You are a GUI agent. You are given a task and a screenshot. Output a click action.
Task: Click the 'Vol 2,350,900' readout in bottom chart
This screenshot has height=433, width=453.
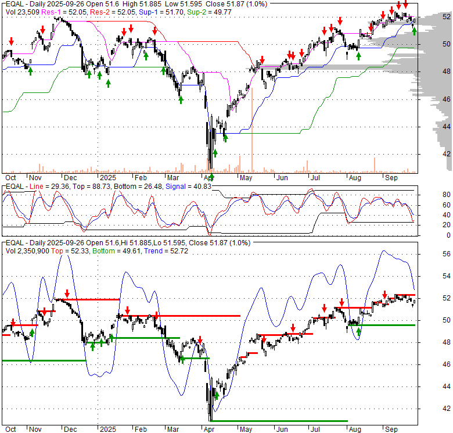[x=27, y=251]
